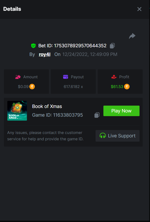Click the red Profit hand icon
The image size is (150, 222).
pos(114,77)
